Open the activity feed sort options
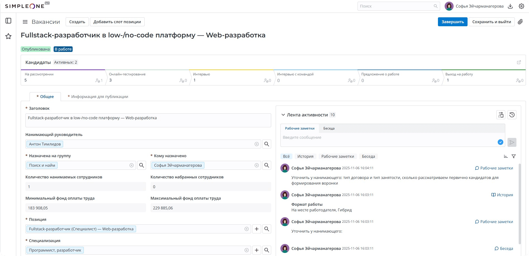Viewport: 529px width, 256px height. pos(506,156)
